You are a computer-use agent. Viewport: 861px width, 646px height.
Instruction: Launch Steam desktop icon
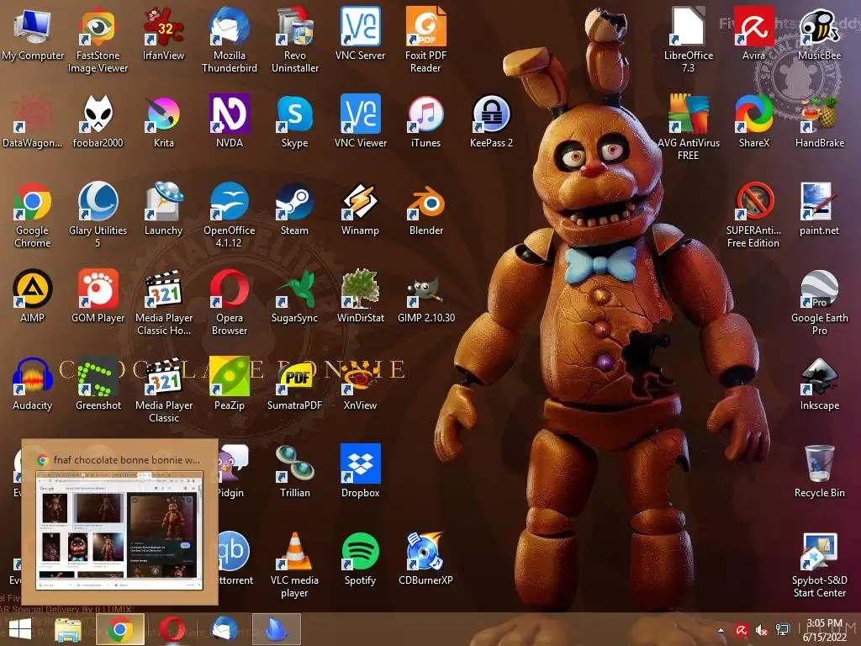pos(295,209)
